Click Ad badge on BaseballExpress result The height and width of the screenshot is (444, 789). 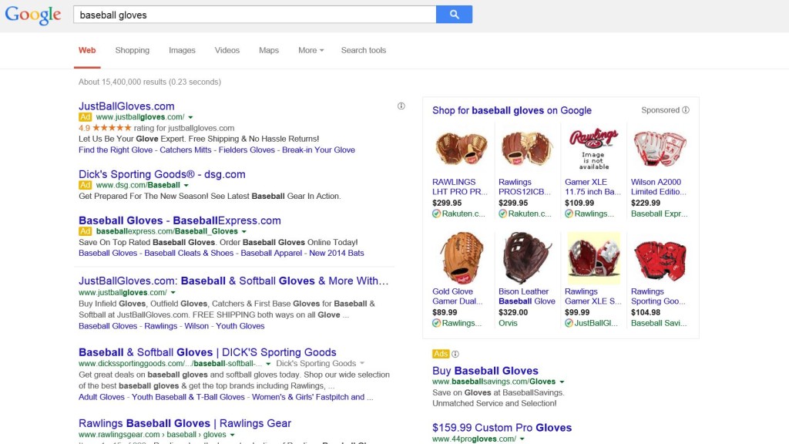85,231
